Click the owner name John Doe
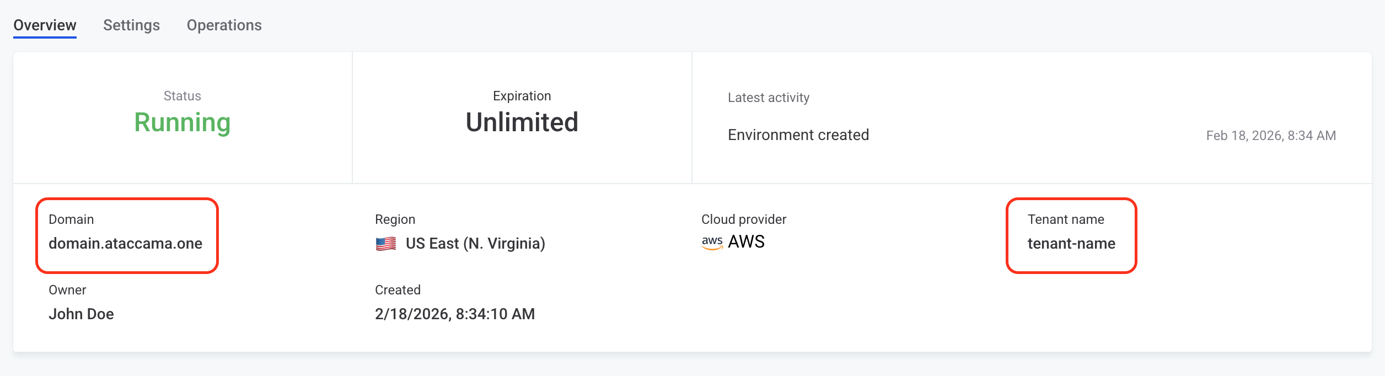Screen dimensions: 1385x376 click(81, 314)
